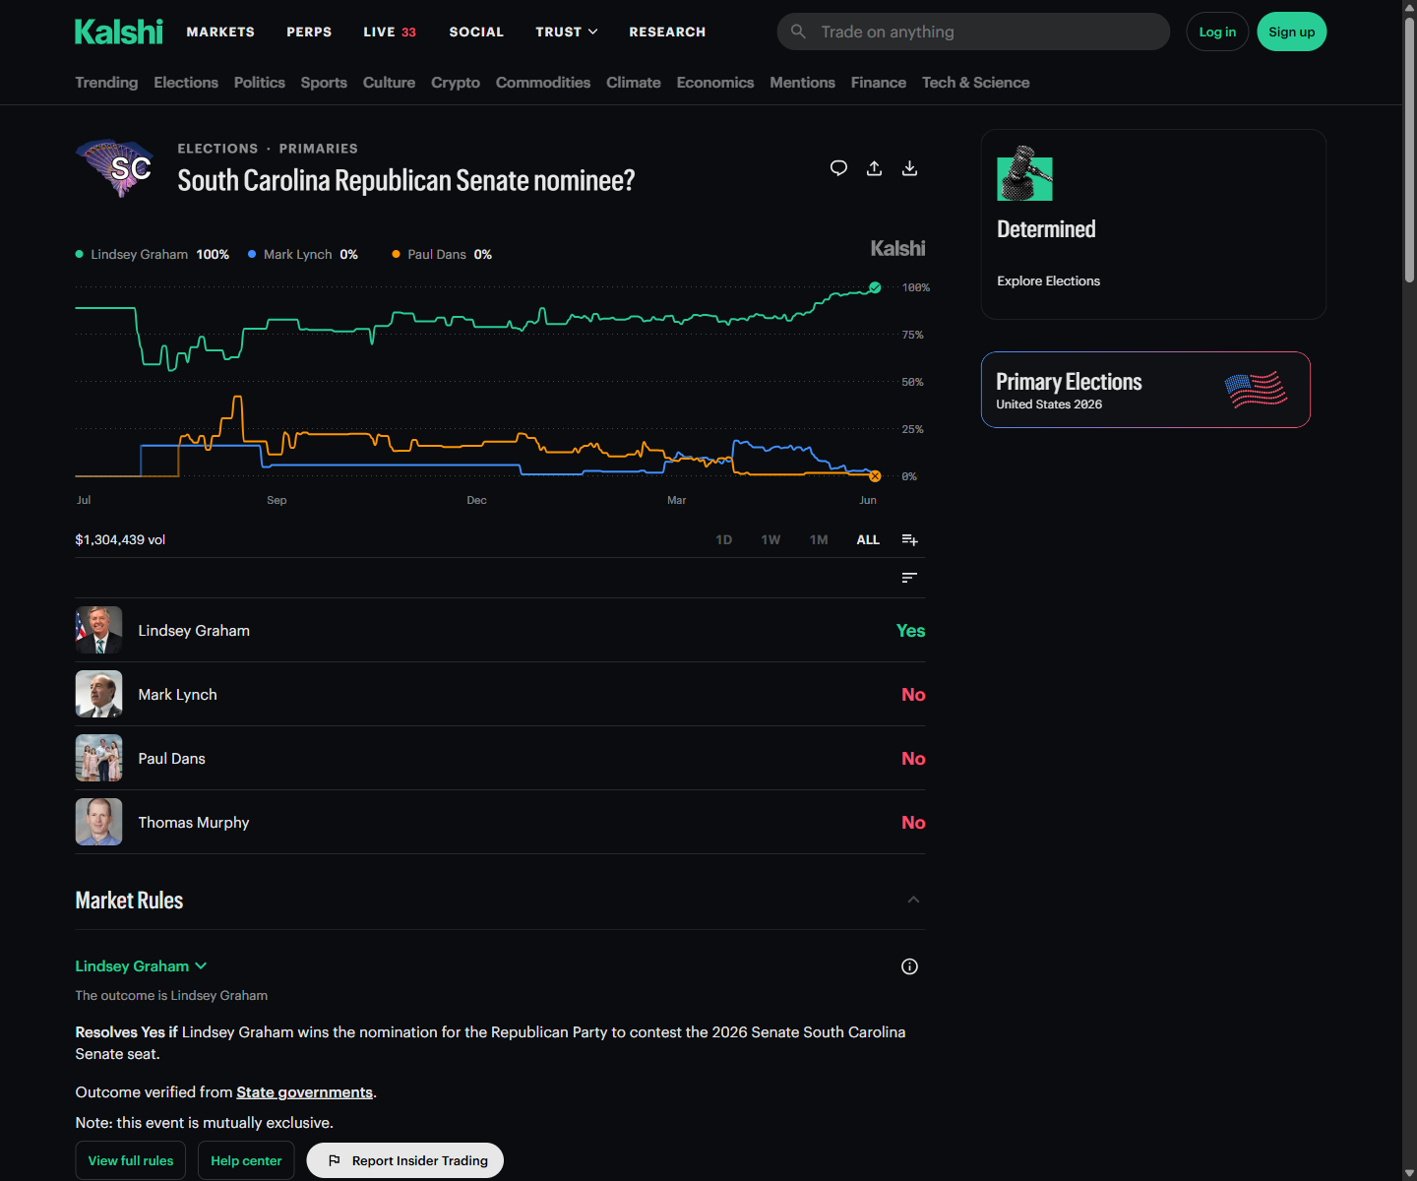
Task: Click the South Carolina SC market image
Action: coord(115,167)
